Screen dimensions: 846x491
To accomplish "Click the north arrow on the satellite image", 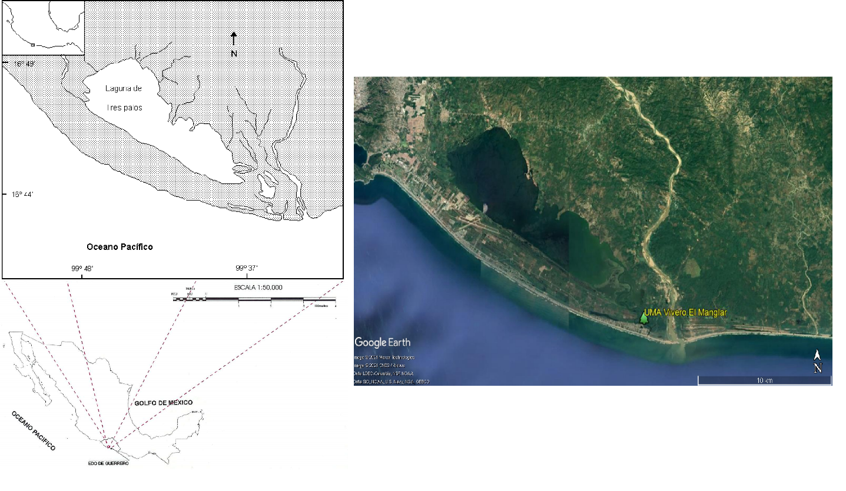I will coord(817,360).
